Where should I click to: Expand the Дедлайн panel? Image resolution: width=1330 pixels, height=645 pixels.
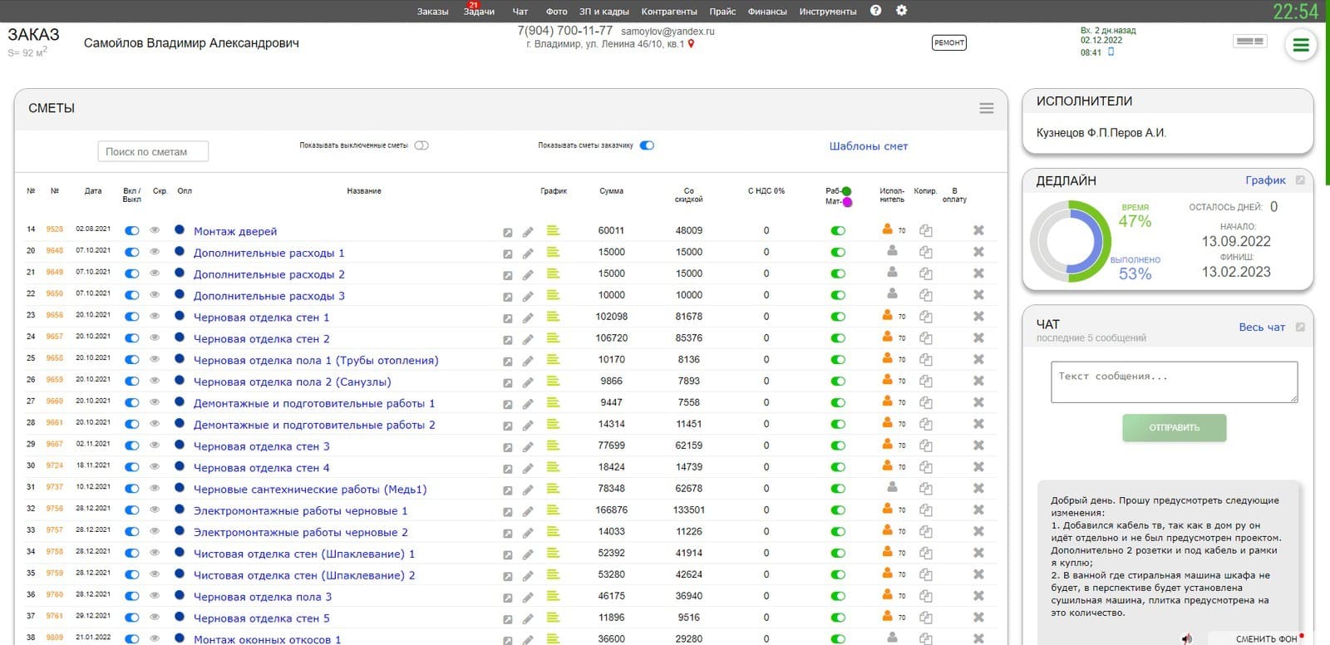point(1300,180)
